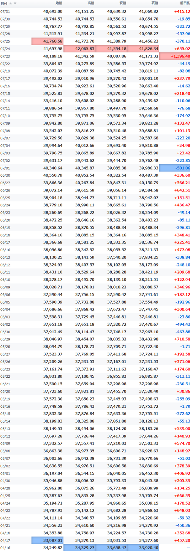Select the date cell 05/13

pos(5,428)
